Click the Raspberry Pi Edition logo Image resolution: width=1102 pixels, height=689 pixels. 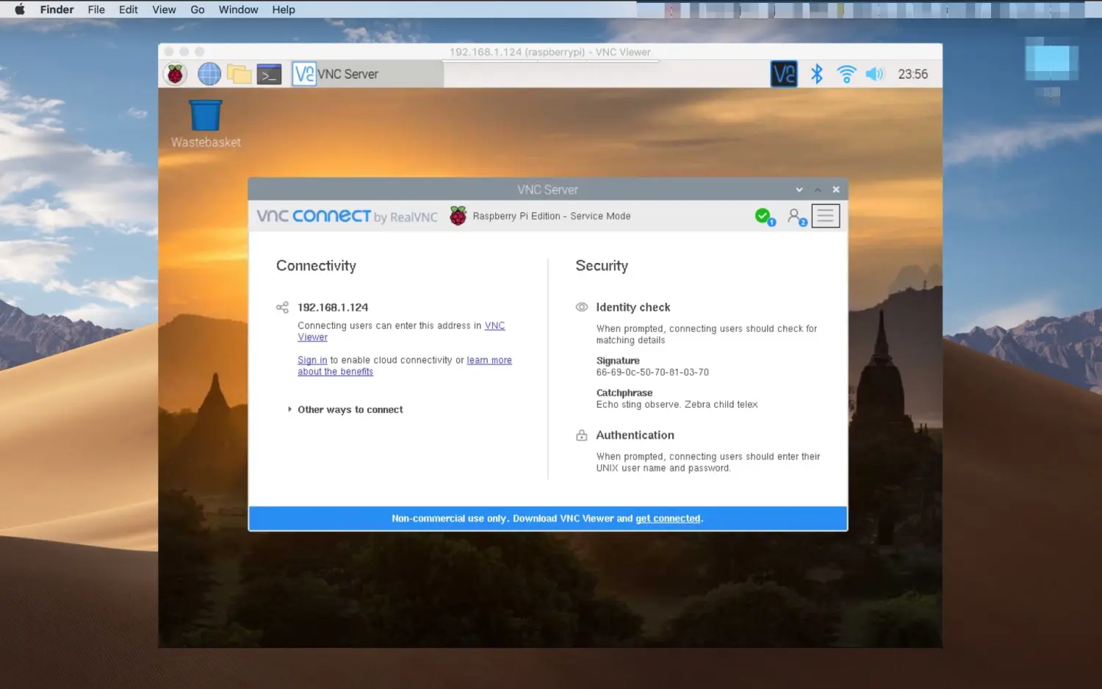(x=458, y=216)
